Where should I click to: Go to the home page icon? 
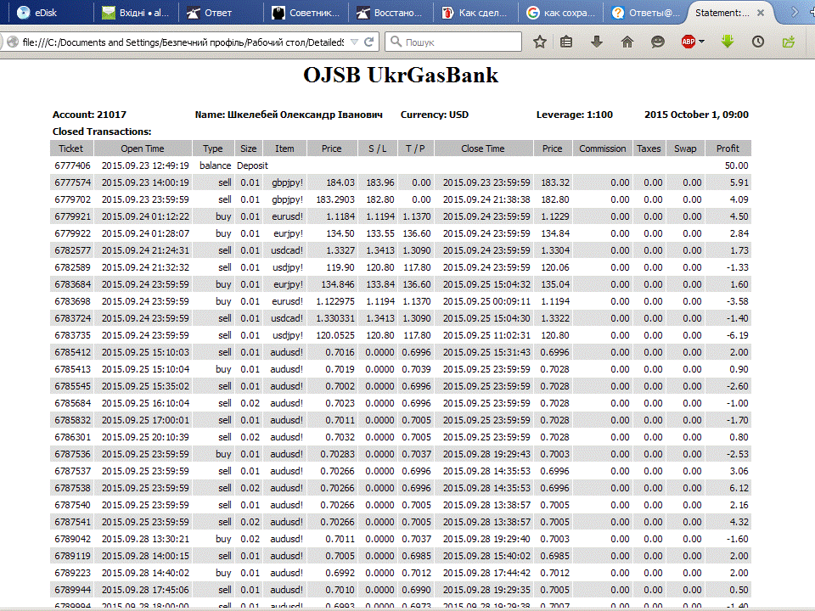click(627, 42)
